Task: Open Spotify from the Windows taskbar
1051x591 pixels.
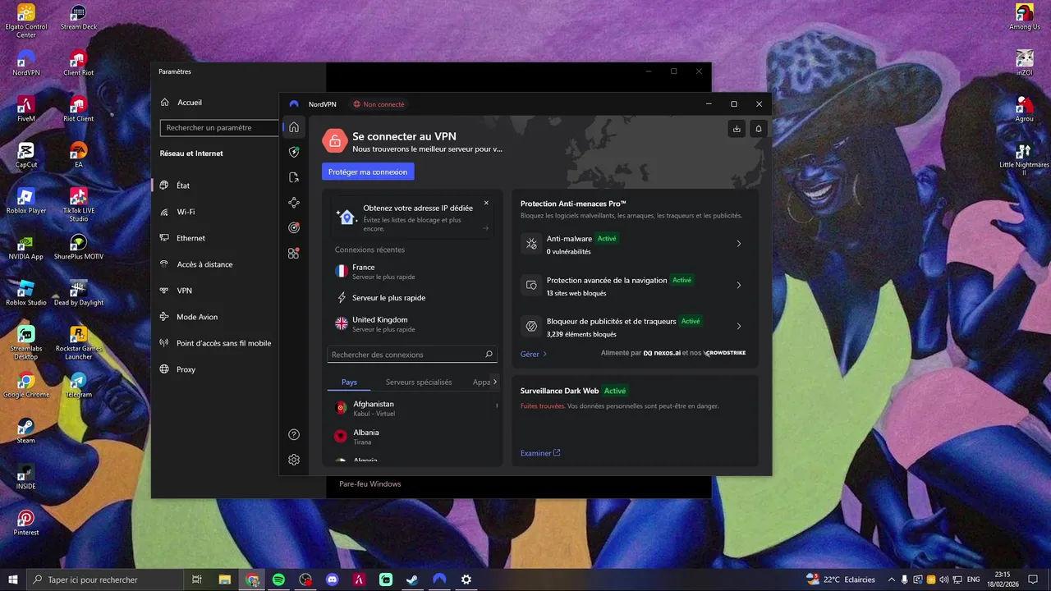Action: pyautogui.click(x=278, y=580)
